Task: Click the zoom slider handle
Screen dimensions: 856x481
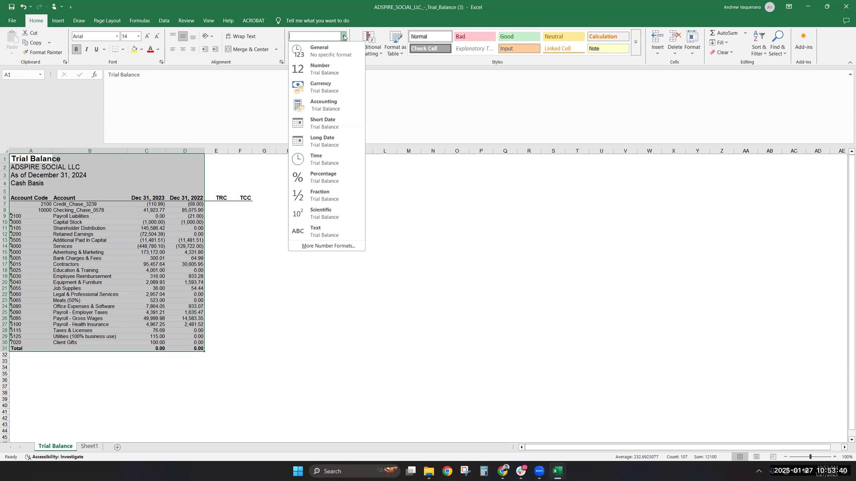Action: click(x=810, y=457)
